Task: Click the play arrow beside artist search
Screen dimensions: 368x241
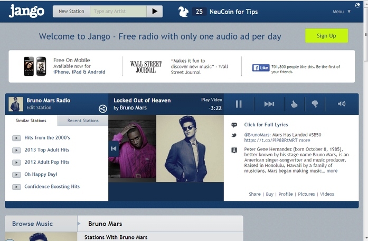Action: tap(154, 11)
